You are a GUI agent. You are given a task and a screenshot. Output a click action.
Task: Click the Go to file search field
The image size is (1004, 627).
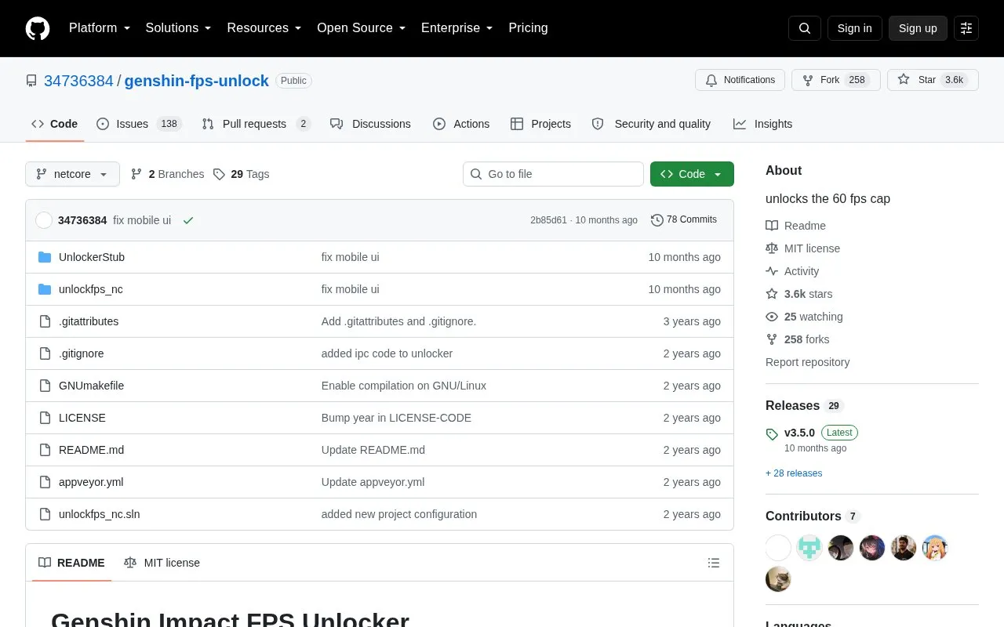[553, 174]
